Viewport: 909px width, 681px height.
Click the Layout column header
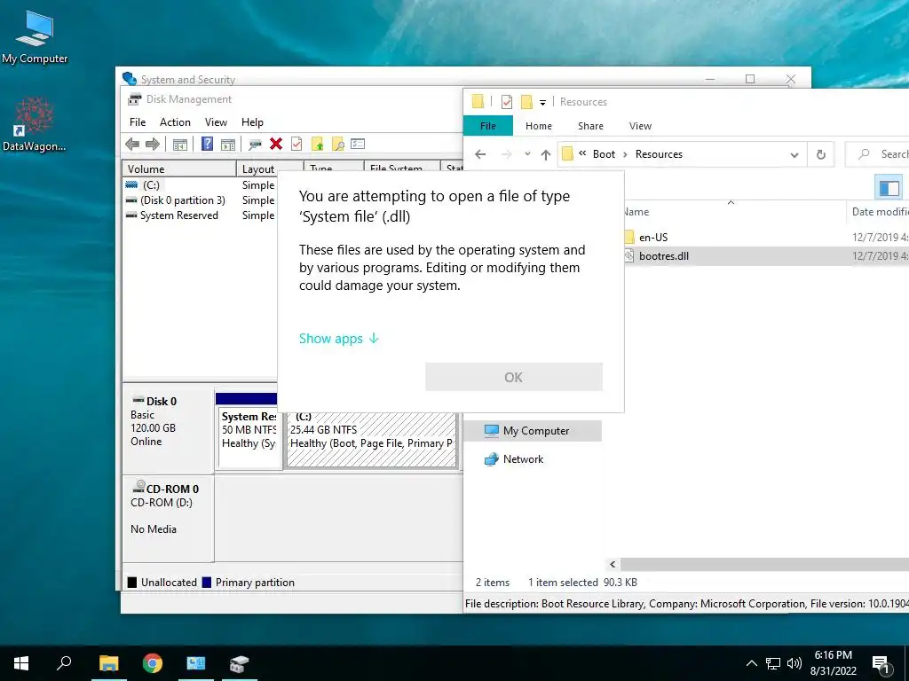point(270,169)
